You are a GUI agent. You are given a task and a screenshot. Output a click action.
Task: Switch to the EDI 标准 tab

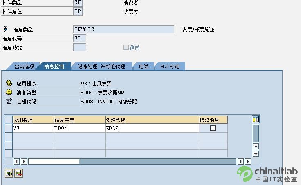click(x=170, y=67)
